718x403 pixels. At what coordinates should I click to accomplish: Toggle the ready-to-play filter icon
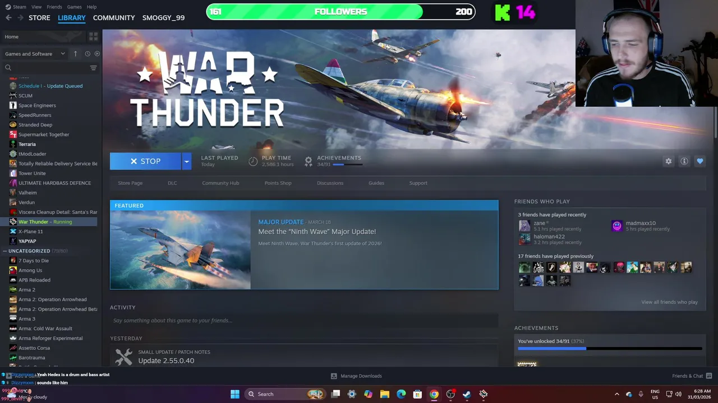point(97,54)
